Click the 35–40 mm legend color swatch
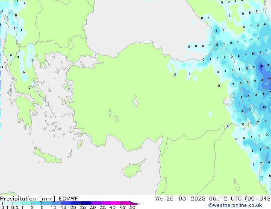The width and height of the screenshot is (271, 209). pyautogui.click(x=106, y=203)
